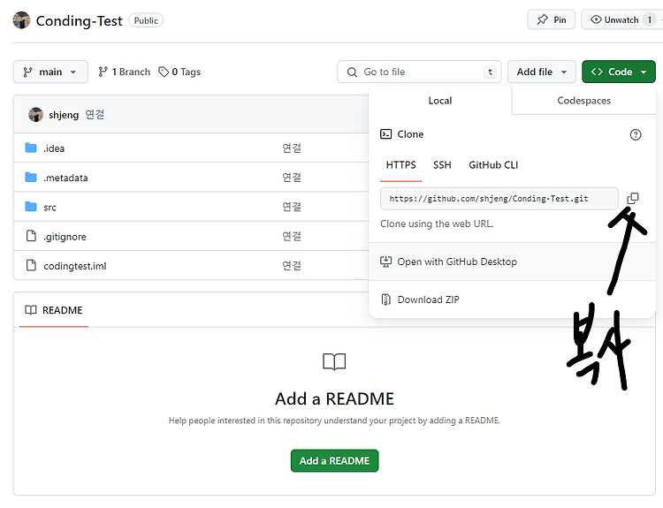Click the branch icon beside 1 Branch
Screen dimensions: 663x508
pyautogui.click(x=103, y=72)
